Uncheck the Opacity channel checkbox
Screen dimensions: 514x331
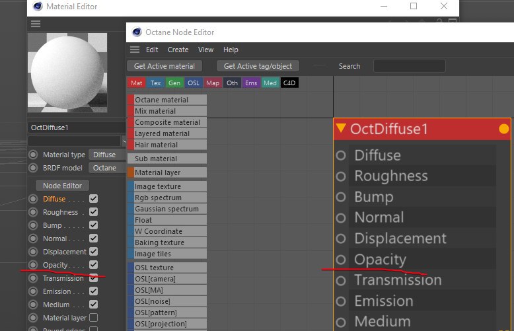(x=93, y=264)
